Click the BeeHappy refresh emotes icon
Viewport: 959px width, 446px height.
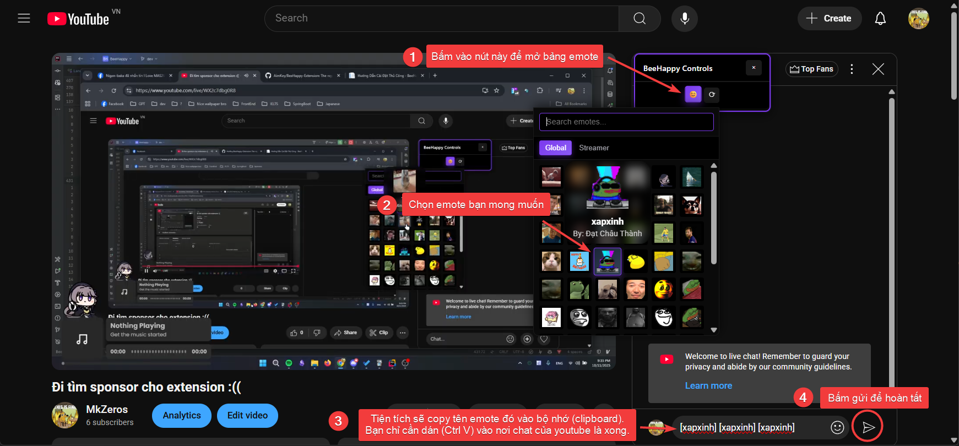click(712, 95)
